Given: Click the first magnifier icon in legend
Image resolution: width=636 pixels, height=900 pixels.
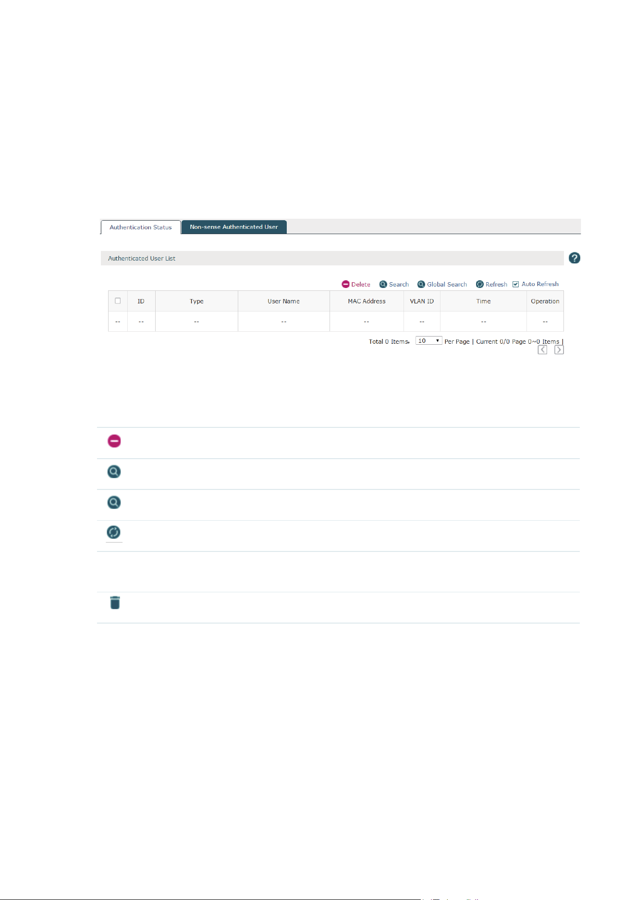Looking at the screenshot, I should 114,472.
